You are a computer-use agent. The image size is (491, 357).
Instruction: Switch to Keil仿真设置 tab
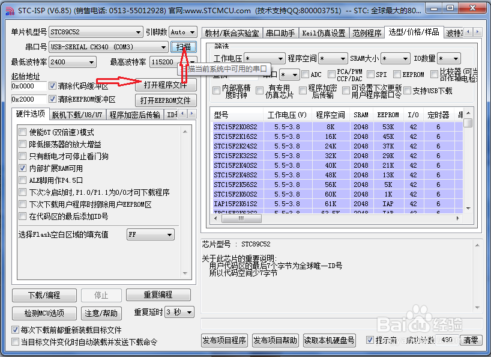click(324, 33)
